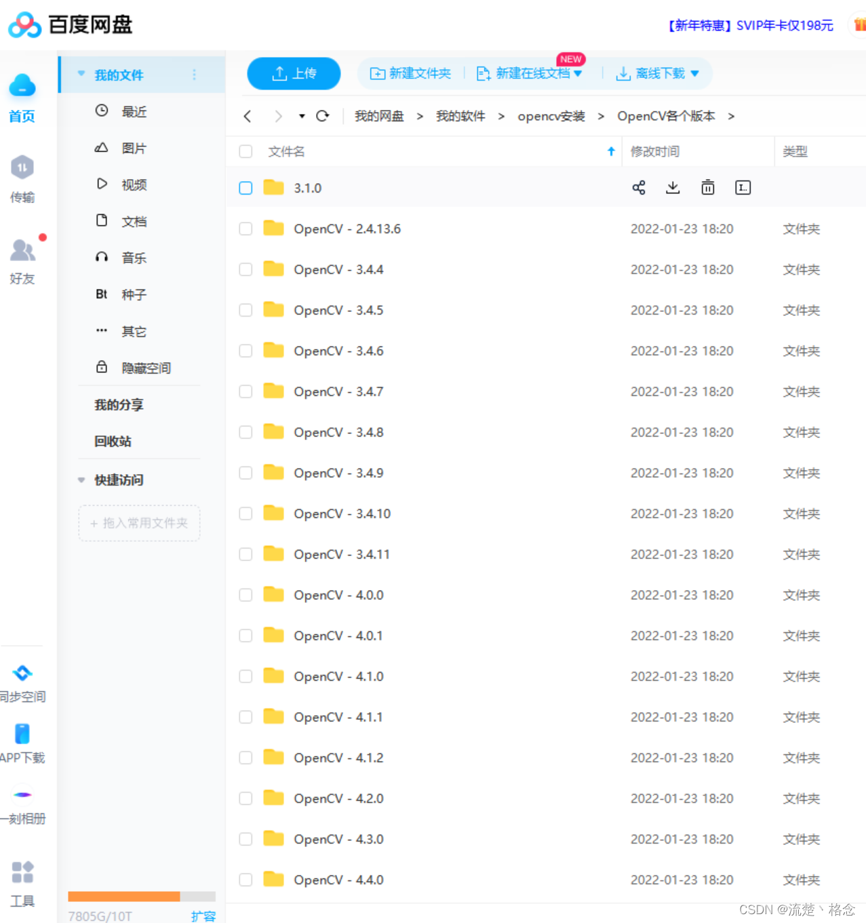Click 拖入常用文件夹 drop area
Screen dimensions: 866x923
point(139,523)
